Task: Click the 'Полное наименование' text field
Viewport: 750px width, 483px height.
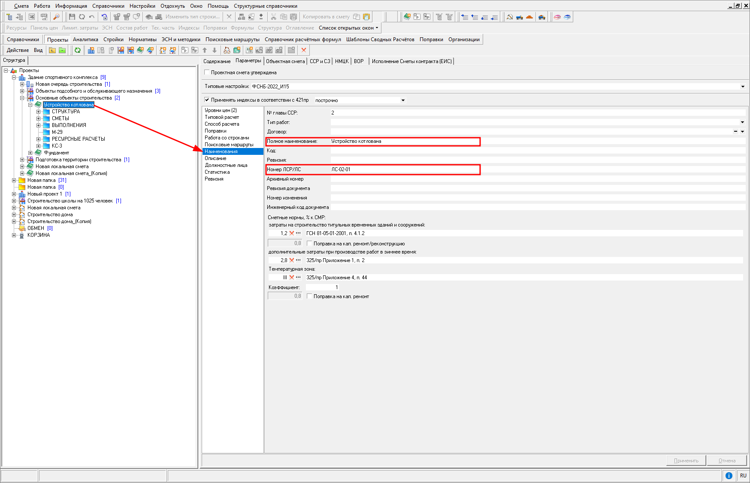Action: (403, 142)
